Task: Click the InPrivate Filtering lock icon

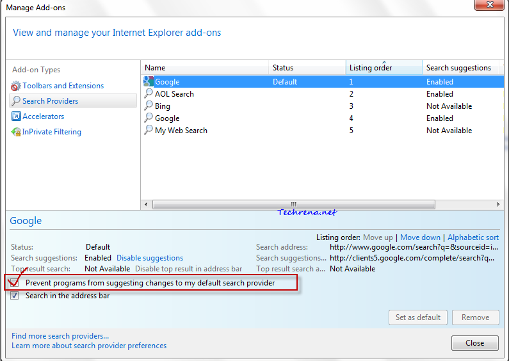Action: (16, 132)
